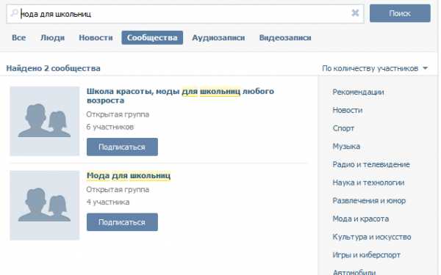Click 'Открытая группа' under 'Школа красоты' group

pos(118,114)
